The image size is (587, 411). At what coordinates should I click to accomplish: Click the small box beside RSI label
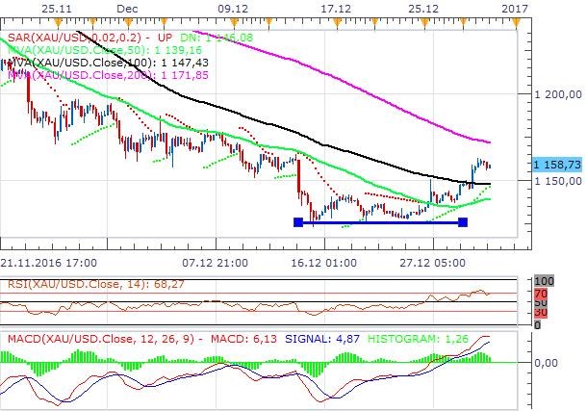coord(4,283)
